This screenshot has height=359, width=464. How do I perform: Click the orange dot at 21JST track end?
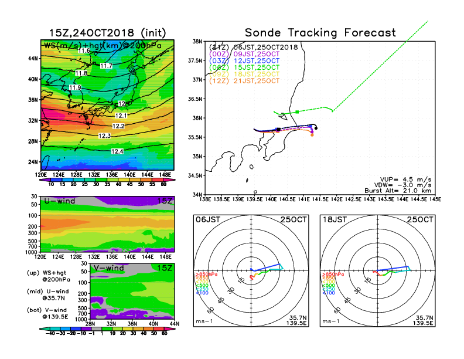[312, 135]
